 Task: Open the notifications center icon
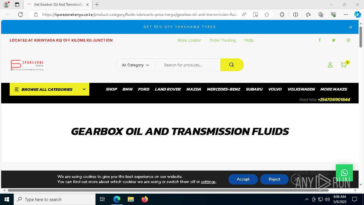tap(355, 199)
